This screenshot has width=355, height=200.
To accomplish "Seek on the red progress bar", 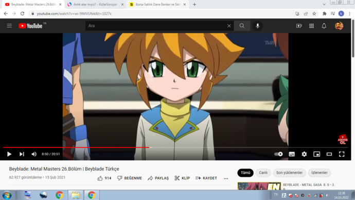I will (76, 147).
